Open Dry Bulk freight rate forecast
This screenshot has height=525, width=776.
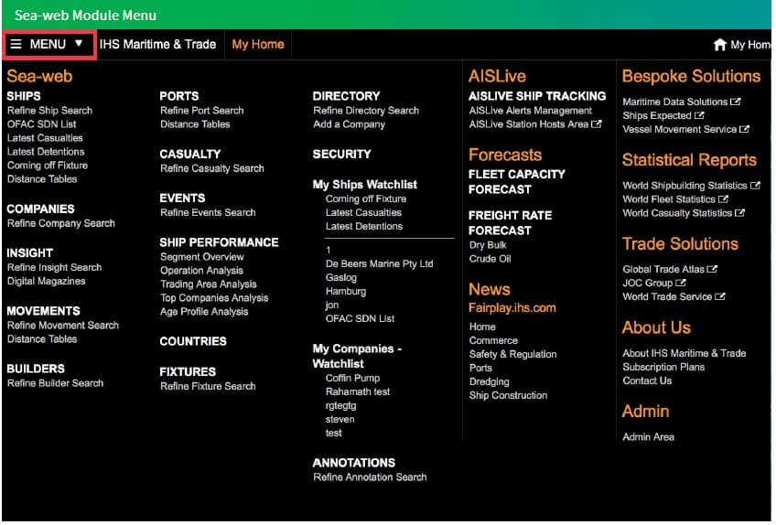point(489,245)
